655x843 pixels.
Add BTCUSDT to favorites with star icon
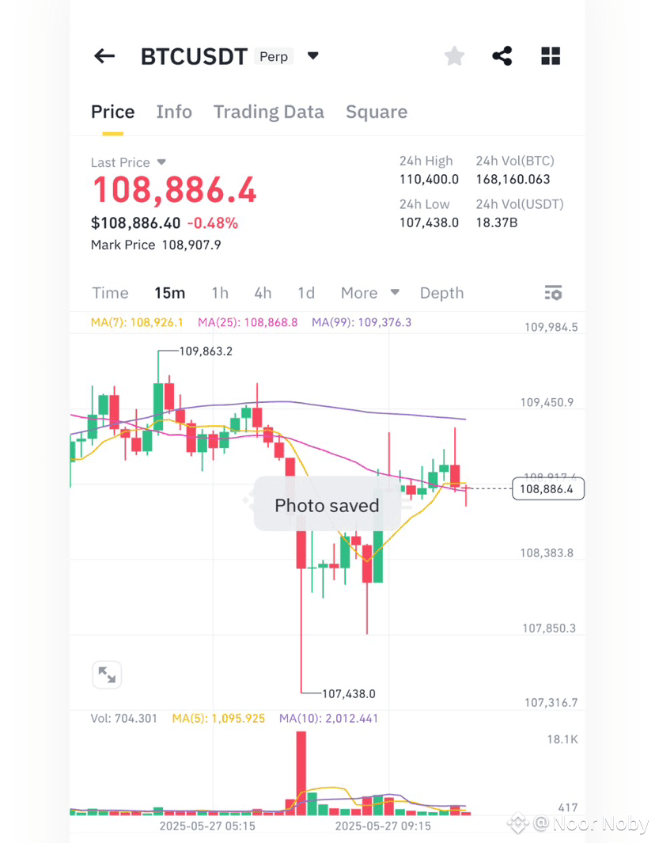coord(454,55)
